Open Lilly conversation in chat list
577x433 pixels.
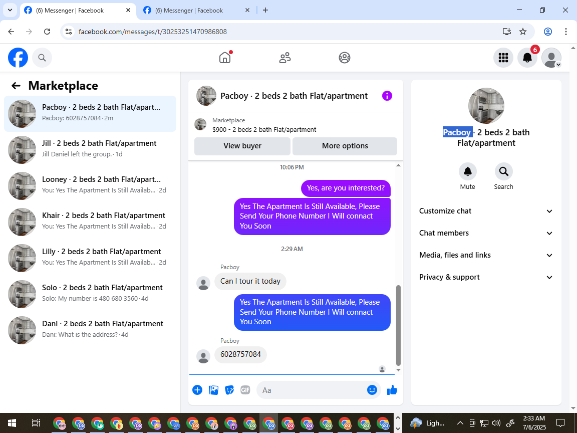(90, 258)
